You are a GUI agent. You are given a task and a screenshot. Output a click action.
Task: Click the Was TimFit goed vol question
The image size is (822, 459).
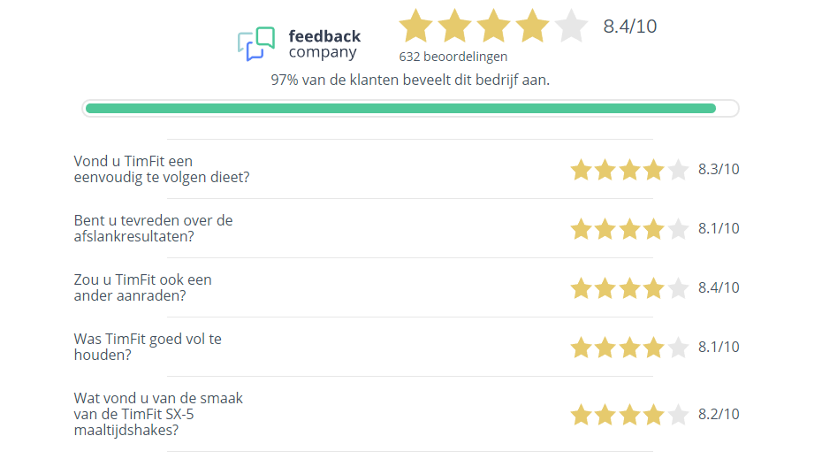pos(148,347)
